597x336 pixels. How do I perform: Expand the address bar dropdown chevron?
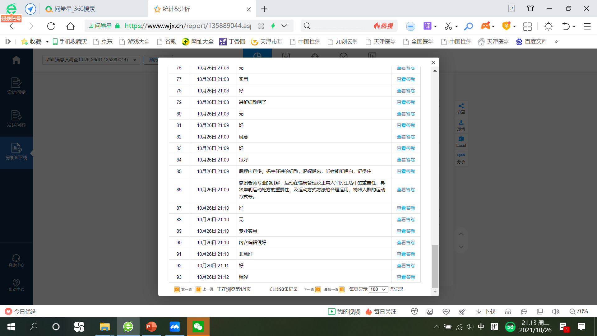click(284, 26)
